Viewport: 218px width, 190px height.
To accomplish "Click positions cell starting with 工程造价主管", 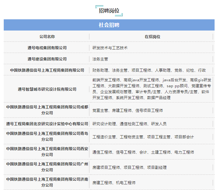I will [x=143, y=137].
